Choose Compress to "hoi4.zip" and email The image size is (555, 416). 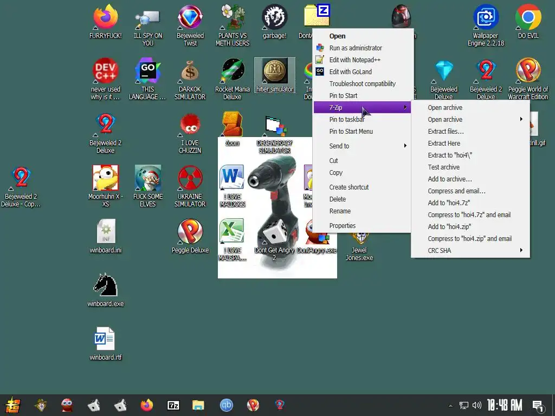[470, 239]
